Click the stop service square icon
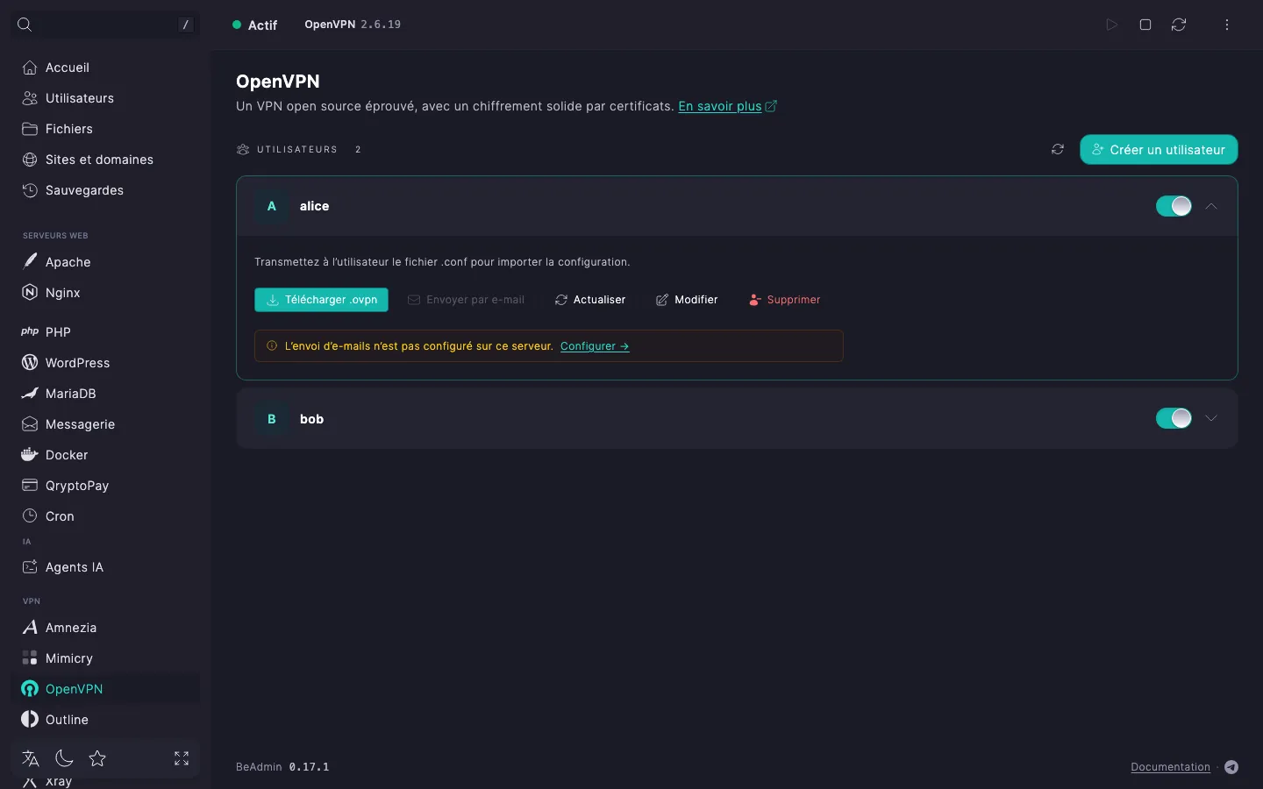Image resolution: width=1263 pixels, height=789 pixels. [x=1145, y=25]
